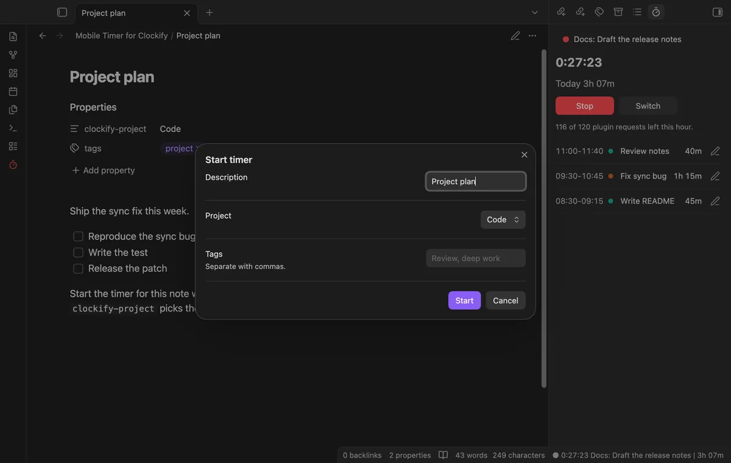Select the Fix sync bug entry row
The image size is (731, 463).
638,176
